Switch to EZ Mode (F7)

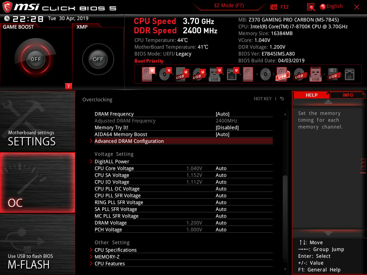[229, 6]
